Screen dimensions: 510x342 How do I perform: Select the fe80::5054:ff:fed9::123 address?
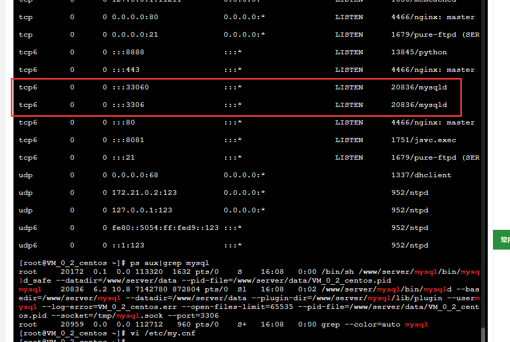point(165,227)
